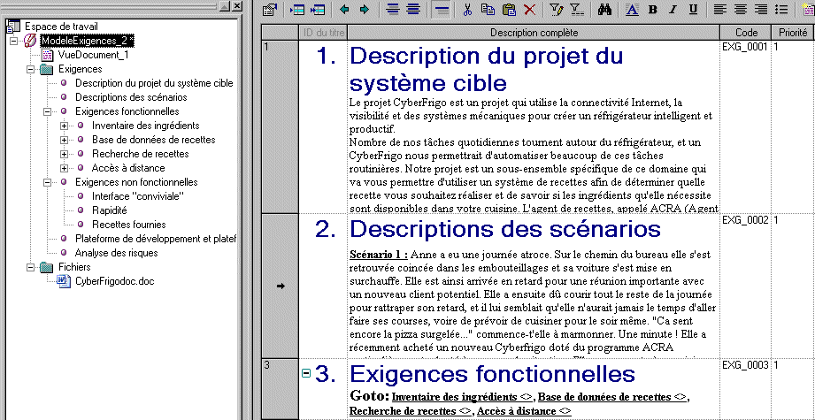This screenshot has width=815, height=420.
Task: Click the Cut scissors icon
Action: (467, 10)
